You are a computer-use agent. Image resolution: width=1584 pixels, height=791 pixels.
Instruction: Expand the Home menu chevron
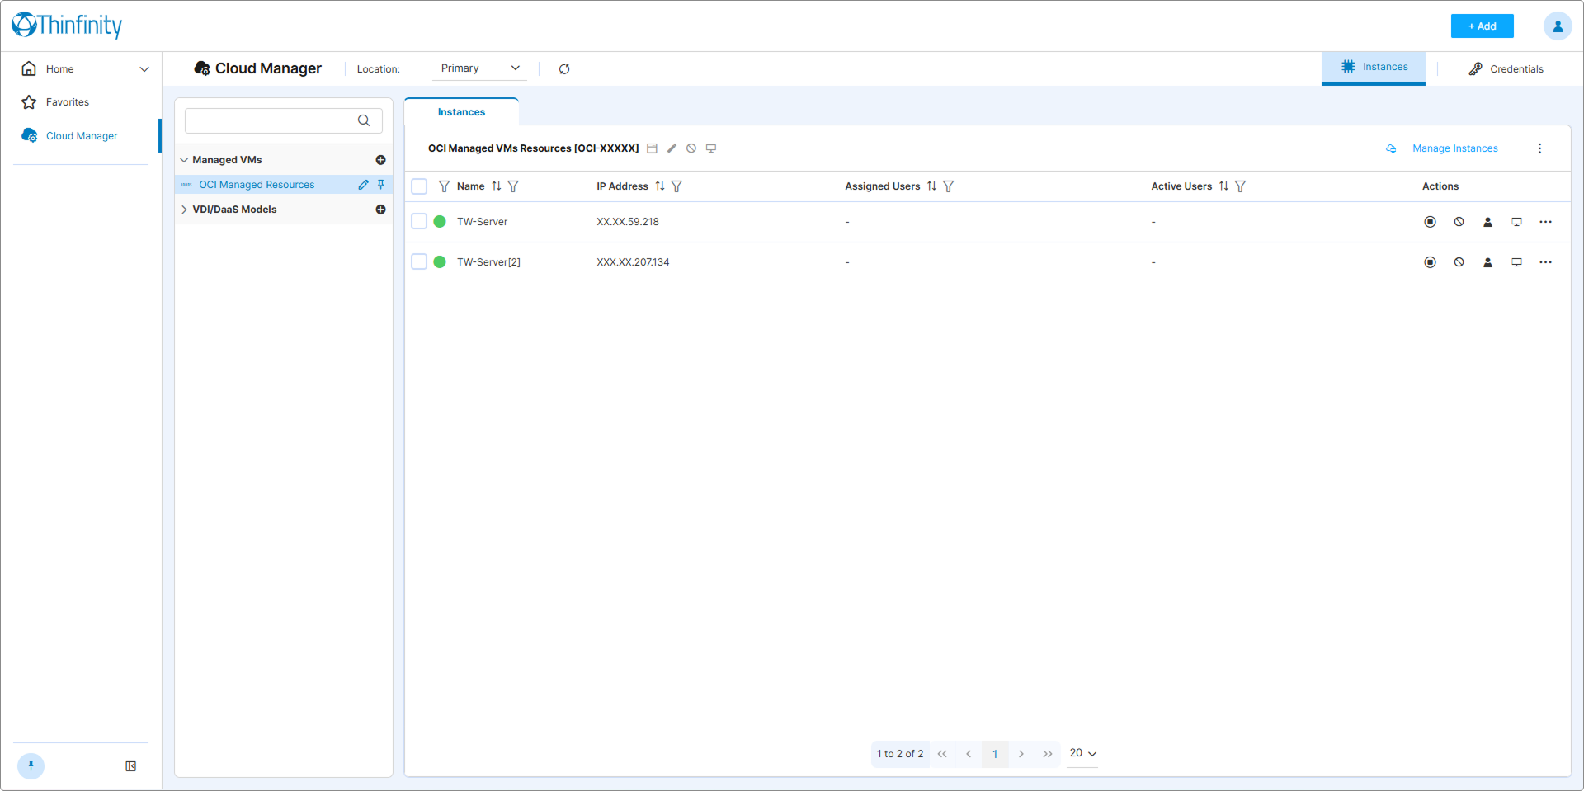pos(144,69)
